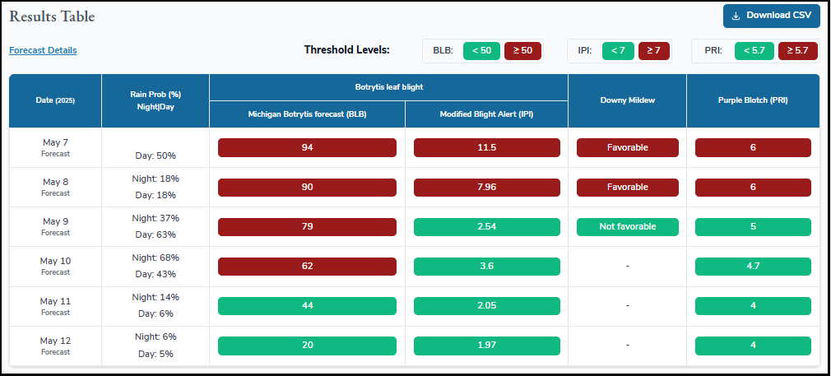Click the Rain Prob (%) column header
The width and height of the screenshot is (831, 376).
[156, 100]
